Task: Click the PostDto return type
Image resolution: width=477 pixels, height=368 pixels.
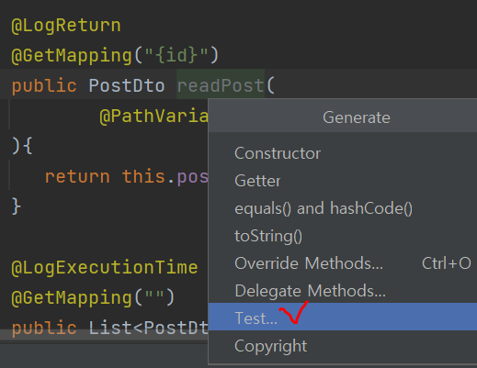Action: [x=127, y=85]
